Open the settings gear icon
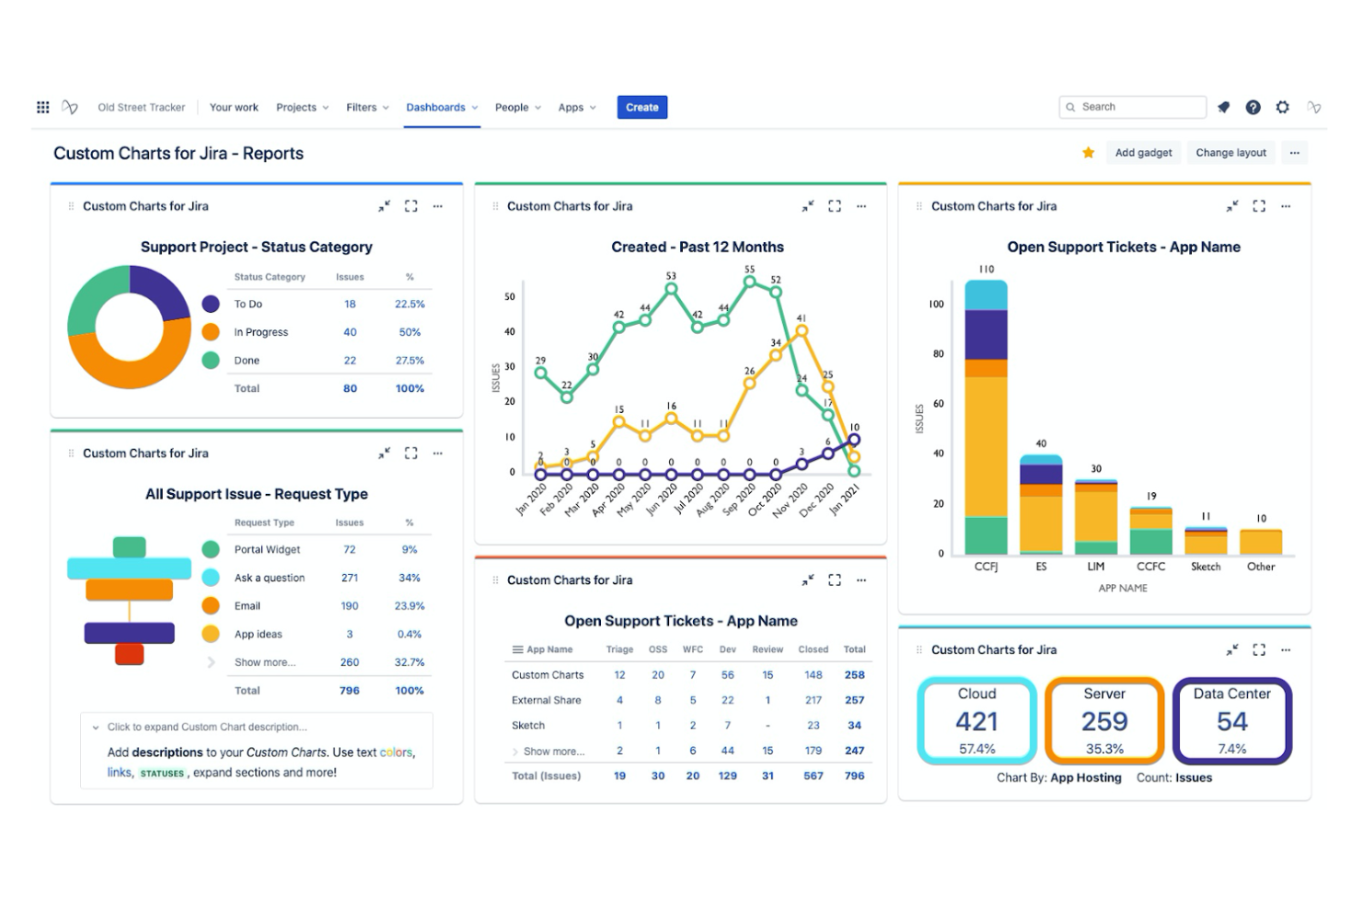 point(1282,108)
